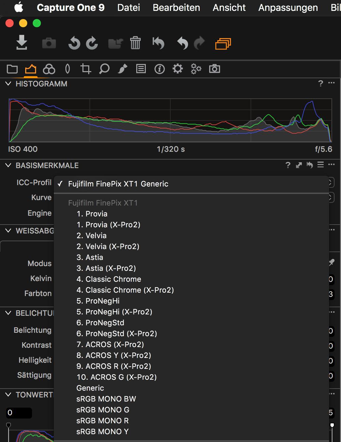341x442 pixels.
Task: Select checked Fujifilm FinePix XT1 Generic profile
Action: [191, 184]
